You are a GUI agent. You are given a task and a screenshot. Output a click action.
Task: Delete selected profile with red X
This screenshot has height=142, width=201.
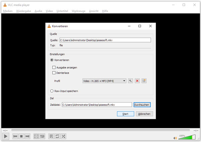coord(137,81)
